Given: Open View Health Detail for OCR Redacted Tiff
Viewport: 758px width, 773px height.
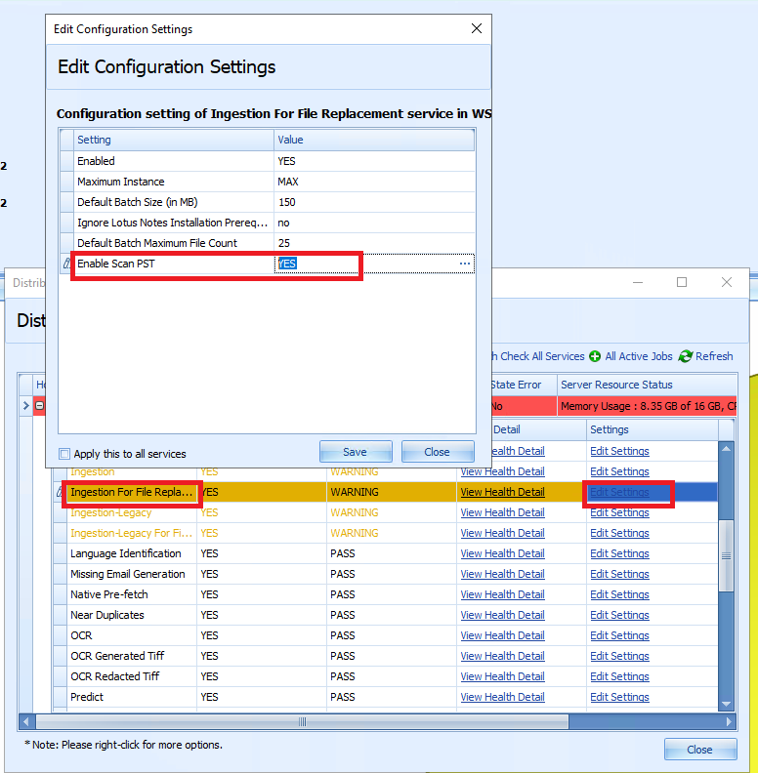Looking at the screenshot, I should point(502,676).
